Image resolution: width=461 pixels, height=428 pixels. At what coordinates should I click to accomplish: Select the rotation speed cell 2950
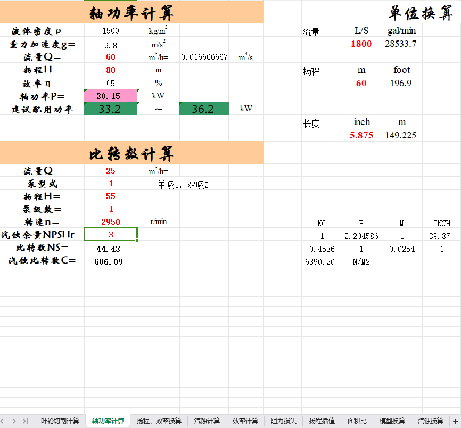coord(111,221)
